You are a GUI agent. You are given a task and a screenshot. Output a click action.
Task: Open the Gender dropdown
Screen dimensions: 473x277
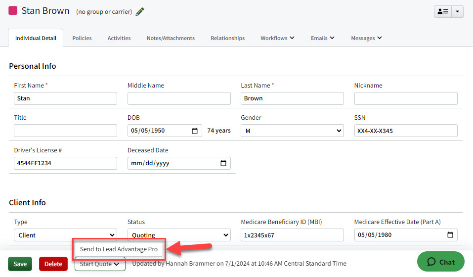pos(292,131)
